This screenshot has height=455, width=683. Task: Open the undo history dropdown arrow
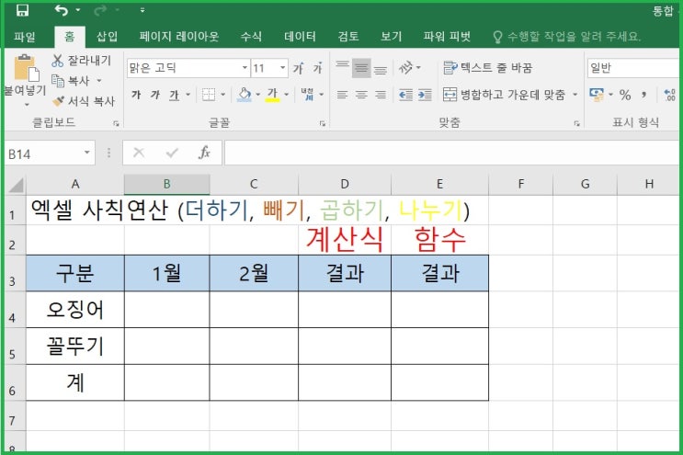tap(78, 10)
